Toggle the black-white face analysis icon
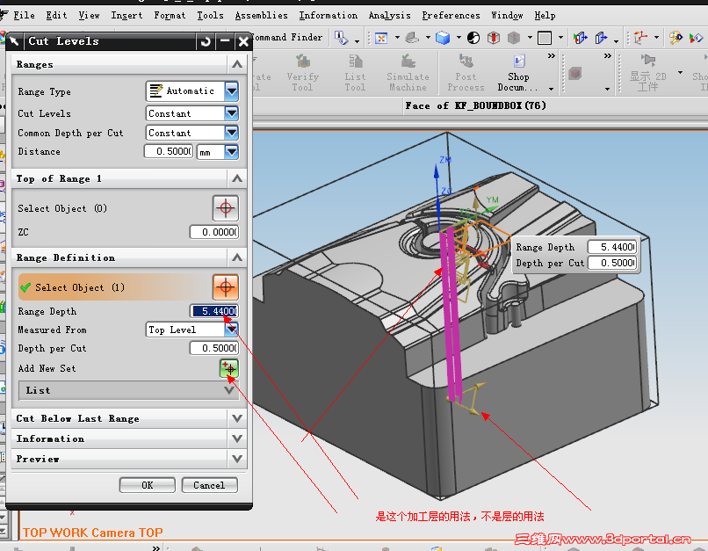This screenshot has height=551, width=708. click(473, 38)
